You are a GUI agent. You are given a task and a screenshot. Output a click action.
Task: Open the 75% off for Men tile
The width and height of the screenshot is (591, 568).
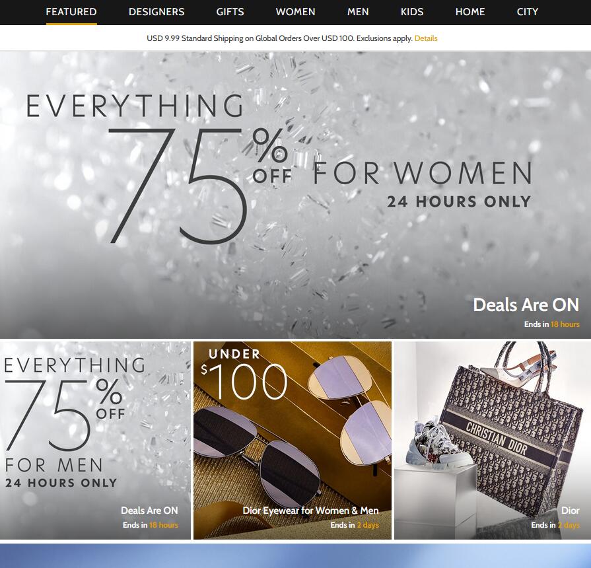[x=95, y=441]
